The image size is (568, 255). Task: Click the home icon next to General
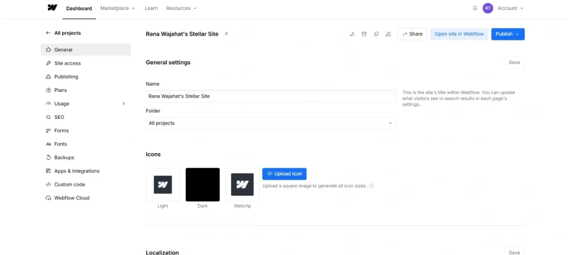pyautogui.click(x=48, y=50)
